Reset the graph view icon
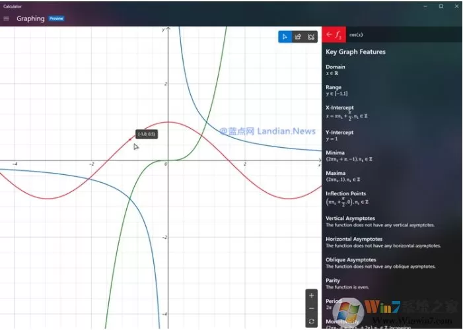Image resolution: width=463 pixels, height=330 pixels. pos(312,321)
